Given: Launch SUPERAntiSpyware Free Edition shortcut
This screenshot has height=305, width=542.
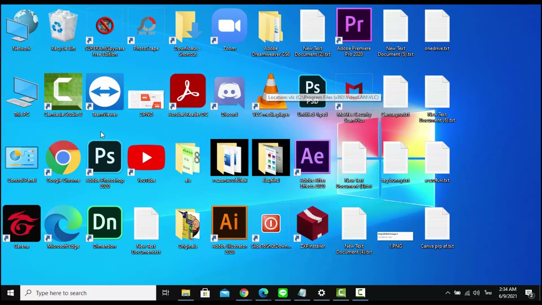Looking at the screenshot, I should tap(105, 33).
